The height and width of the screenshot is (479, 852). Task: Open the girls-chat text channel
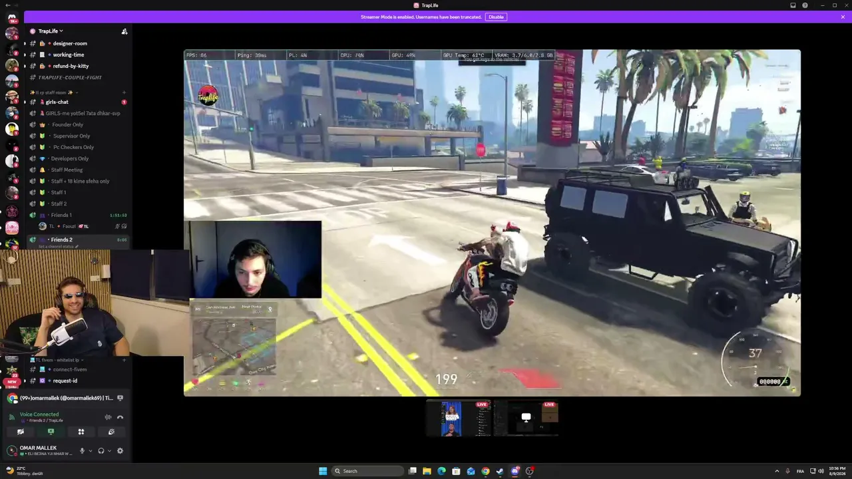(77, 102)
